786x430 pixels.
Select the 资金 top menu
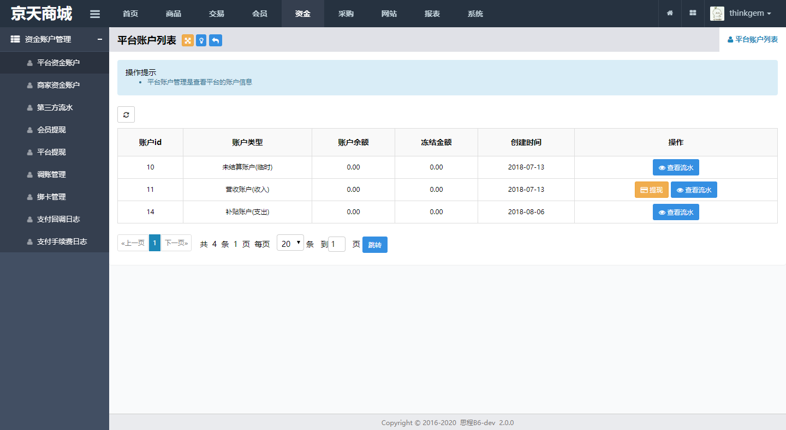(x=303, y=14)
